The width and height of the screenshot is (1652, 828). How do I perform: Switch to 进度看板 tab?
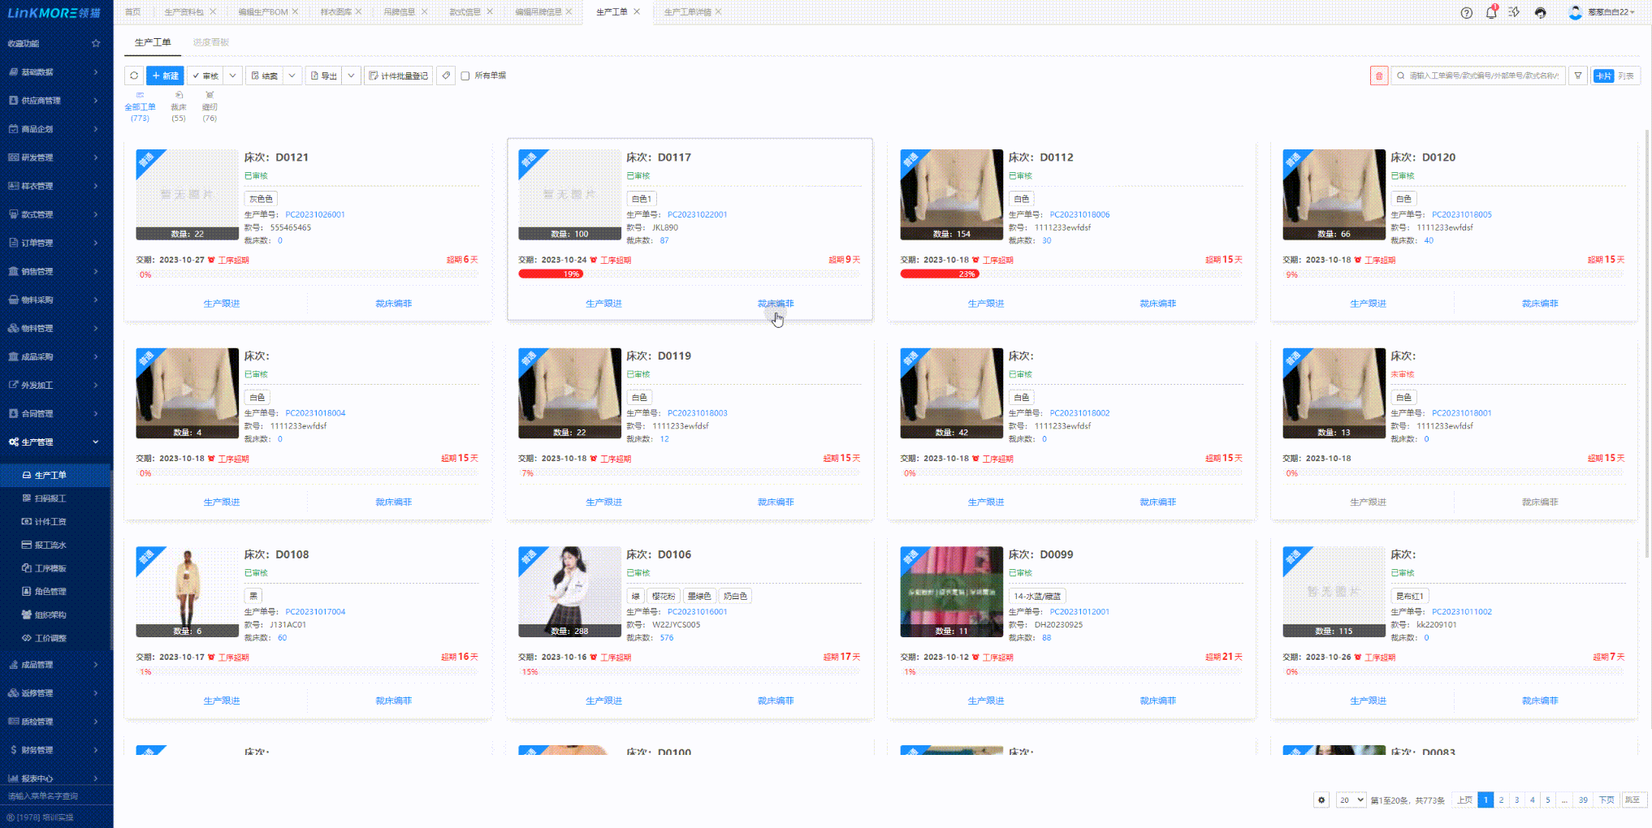tap(210, 42)
